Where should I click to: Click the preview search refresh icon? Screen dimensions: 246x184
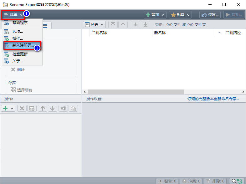[x=237, y=181]
